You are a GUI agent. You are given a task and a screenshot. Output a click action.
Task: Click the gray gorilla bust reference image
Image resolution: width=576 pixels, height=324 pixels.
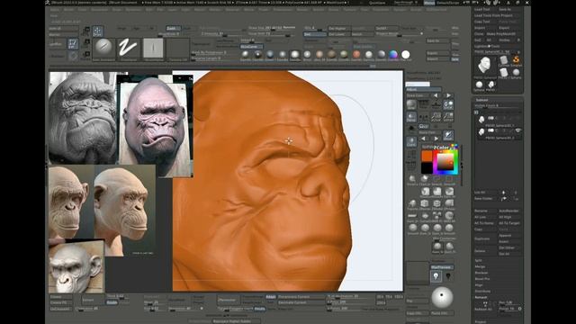(83, 118)
